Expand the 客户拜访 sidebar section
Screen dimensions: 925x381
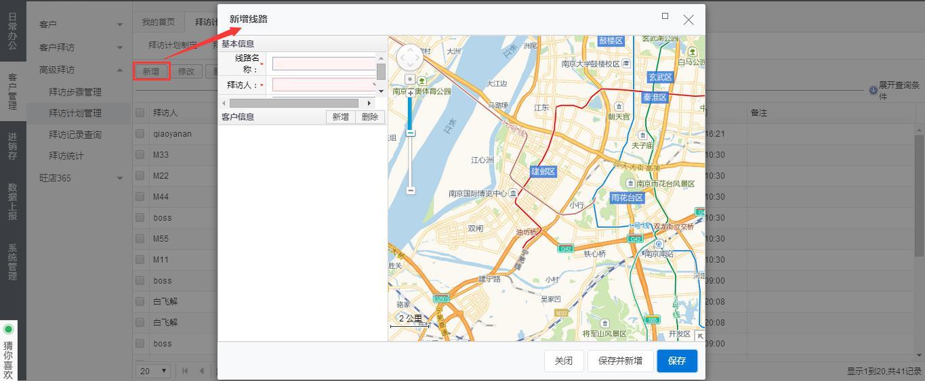(119, 47)
